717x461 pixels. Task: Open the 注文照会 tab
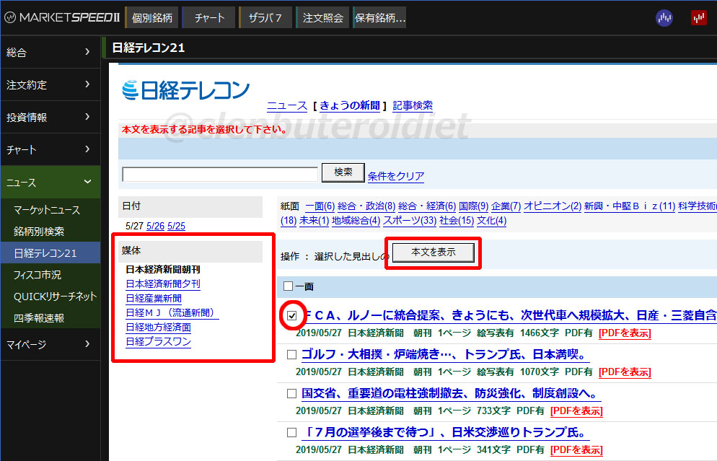tap(322, 18)
